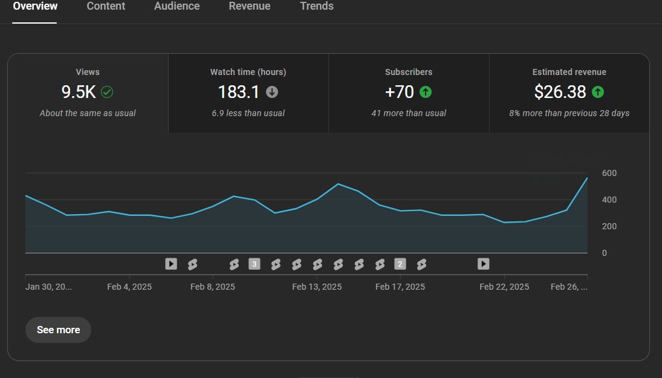
Task: Click the Shorts marker above Feb 13, 2025
Action: 317,264
